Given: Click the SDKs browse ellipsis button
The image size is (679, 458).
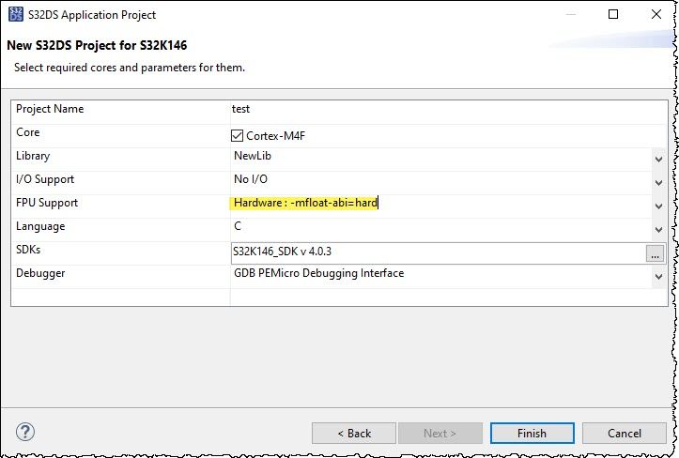Looking at the screenshot, I should 655,253.
